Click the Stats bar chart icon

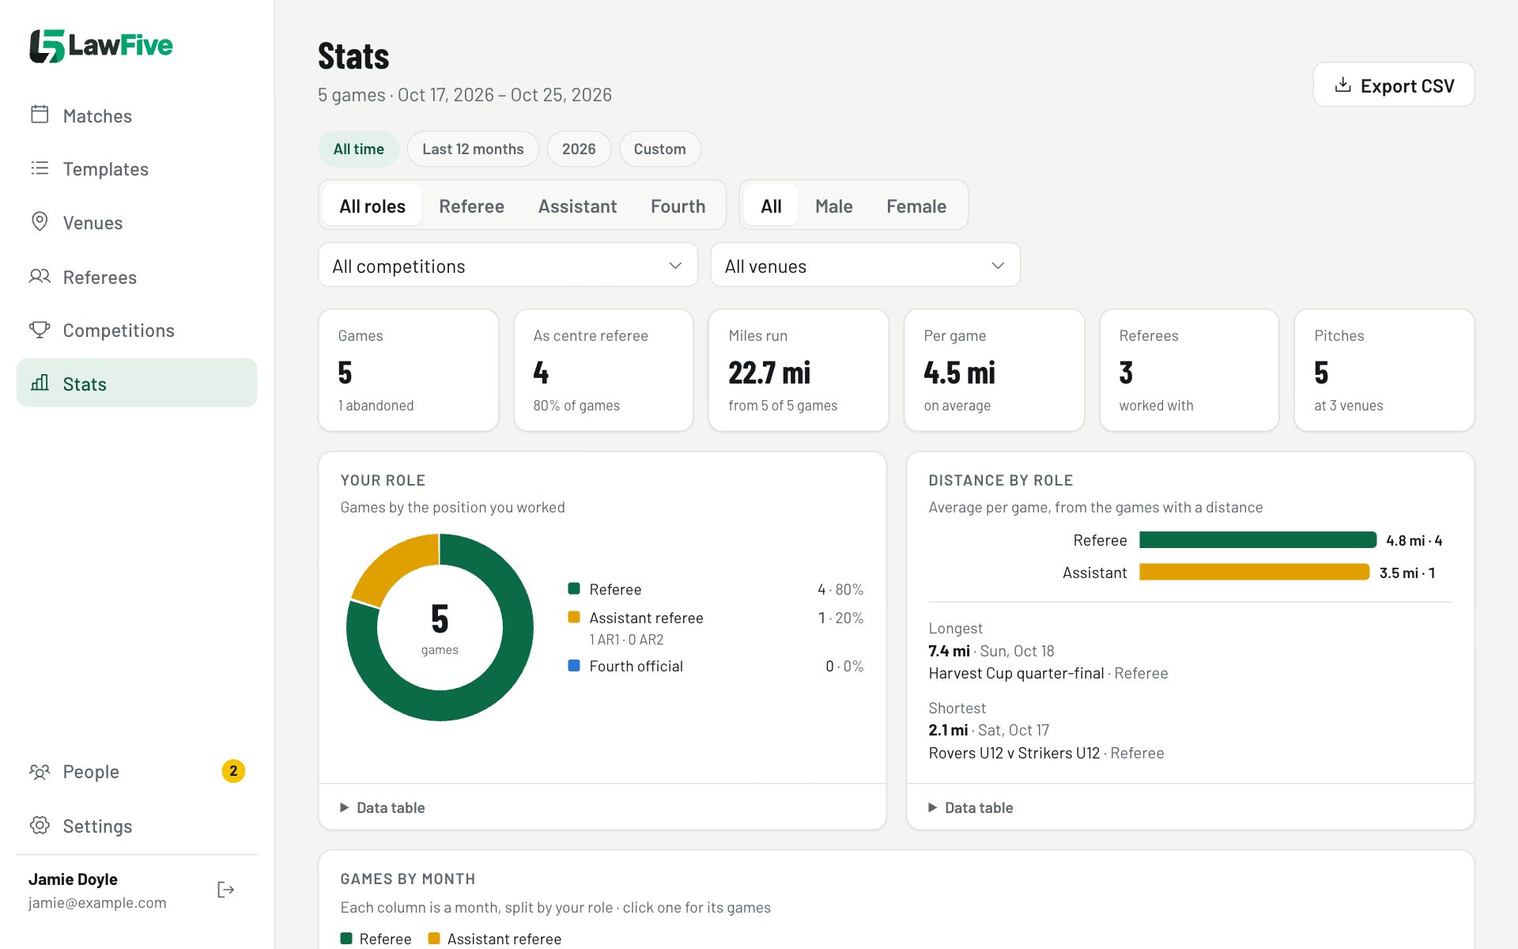[40, 383]
